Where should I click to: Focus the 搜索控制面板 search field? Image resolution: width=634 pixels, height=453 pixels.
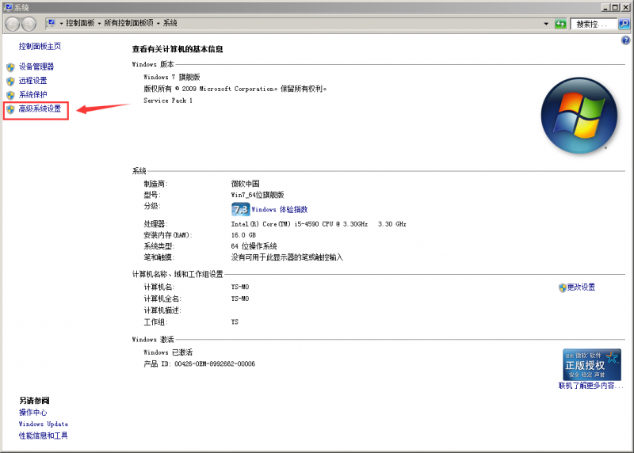point(594,24)
